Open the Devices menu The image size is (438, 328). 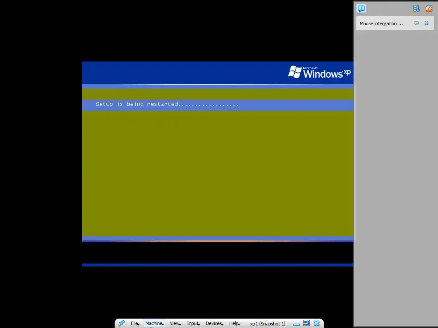[x=214, y=324]
